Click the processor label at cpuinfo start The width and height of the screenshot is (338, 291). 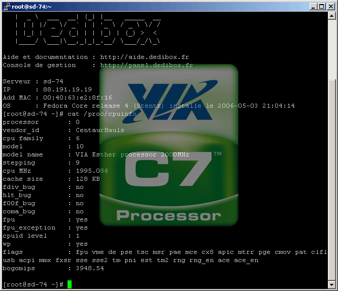pos(21,122)
